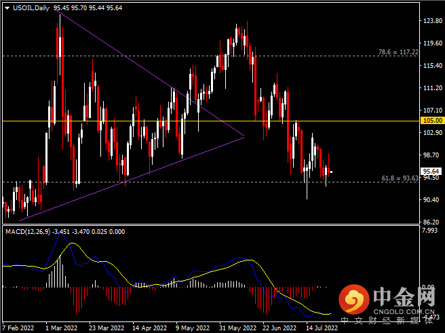Select the 61.8 = 93.63 Fibonacci label
This screenshot has height=333, width=445.
coord(400,178)
